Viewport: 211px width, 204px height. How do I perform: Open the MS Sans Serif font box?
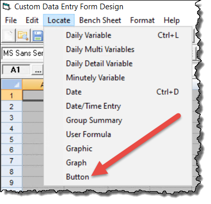(23, 53)
